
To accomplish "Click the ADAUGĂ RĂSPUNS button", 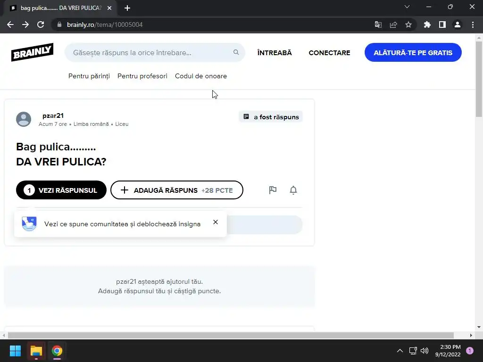I will click(x=177, y=190).
